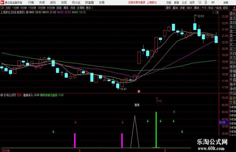Click the 筹码突破见高卖: 0.00 indicator value
Image resolution: width=236 pixels, height=152 pixels.
coord(52,95)
